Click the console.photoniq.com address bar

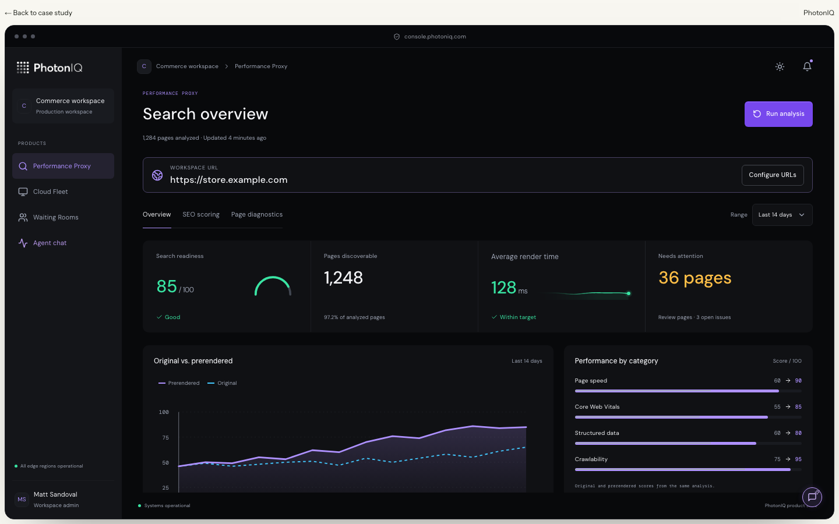pyautogui.click(x=430, y=37)
